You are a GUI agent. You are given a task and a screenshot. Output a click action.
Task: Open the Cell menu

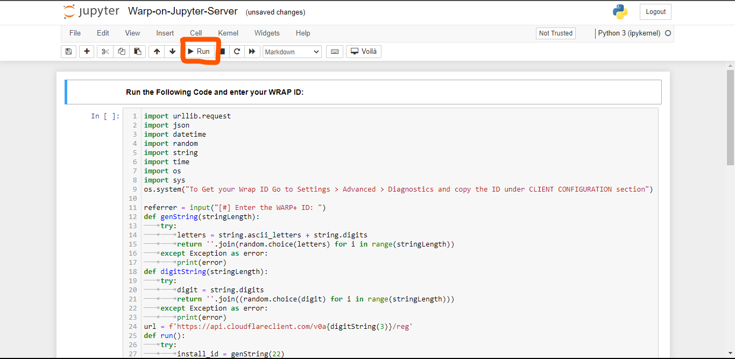click(196, 33)
